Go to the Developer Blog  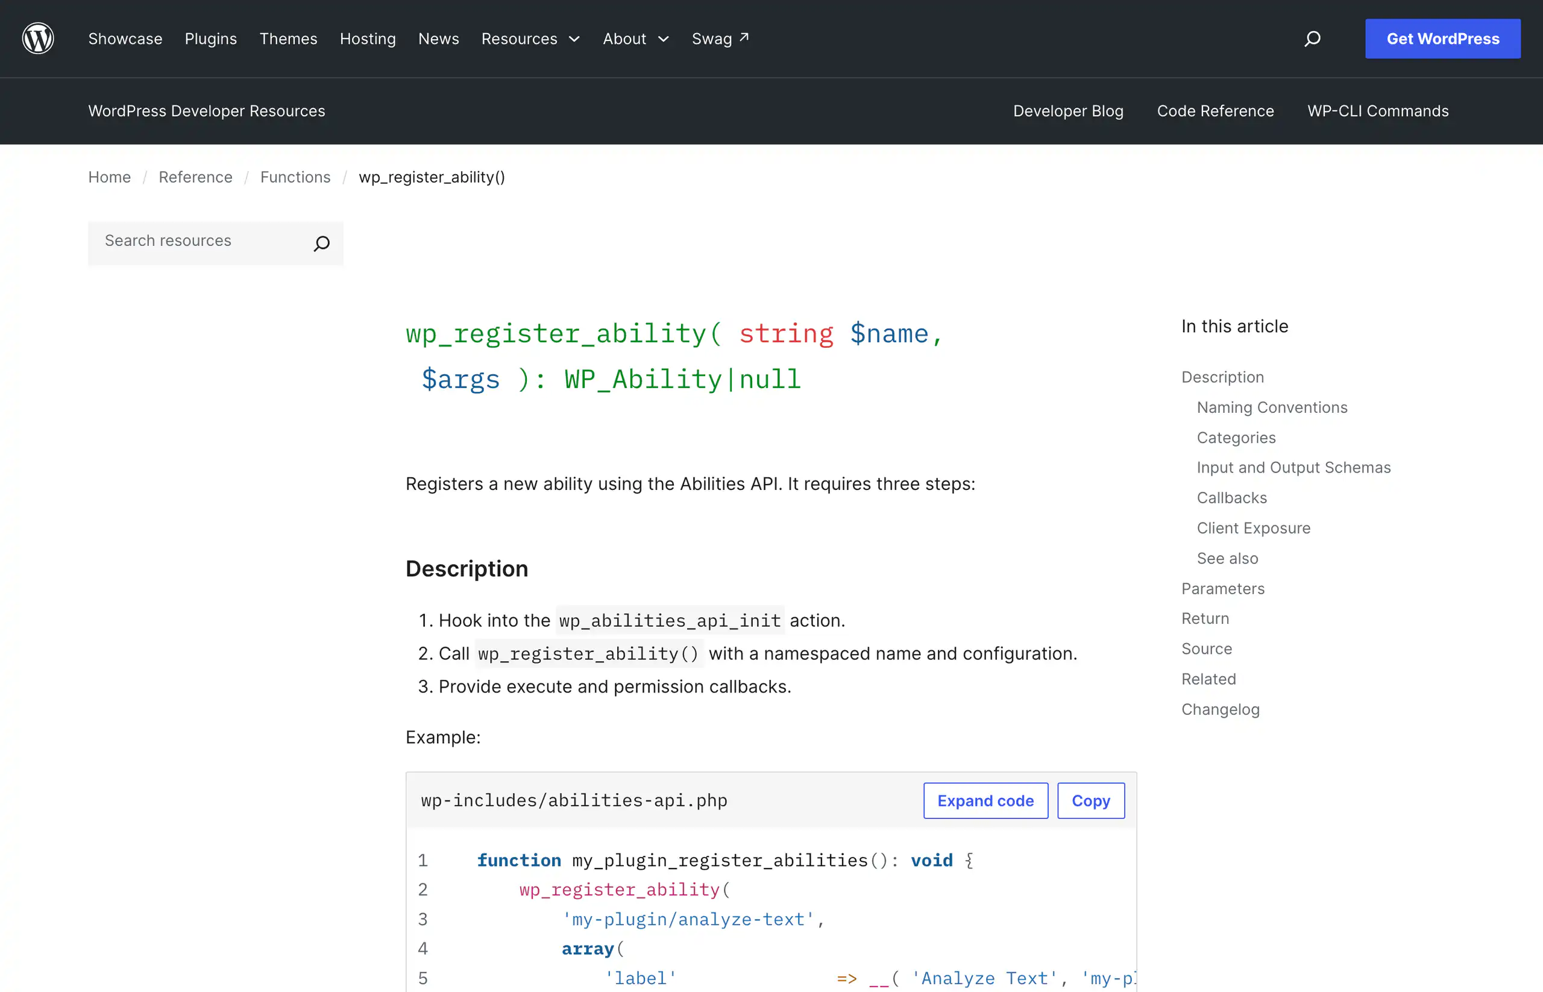coord(1067,111)
